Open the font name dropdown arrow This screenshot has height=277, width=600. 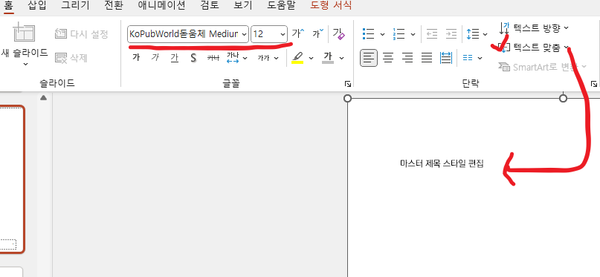tap(245, 34)
